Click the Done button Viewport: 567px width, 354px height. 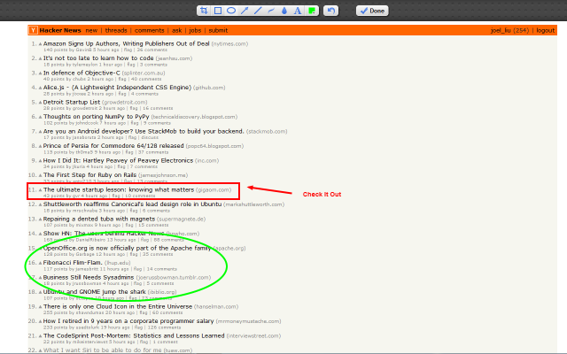pyautogui.click(x=372, y=11)
